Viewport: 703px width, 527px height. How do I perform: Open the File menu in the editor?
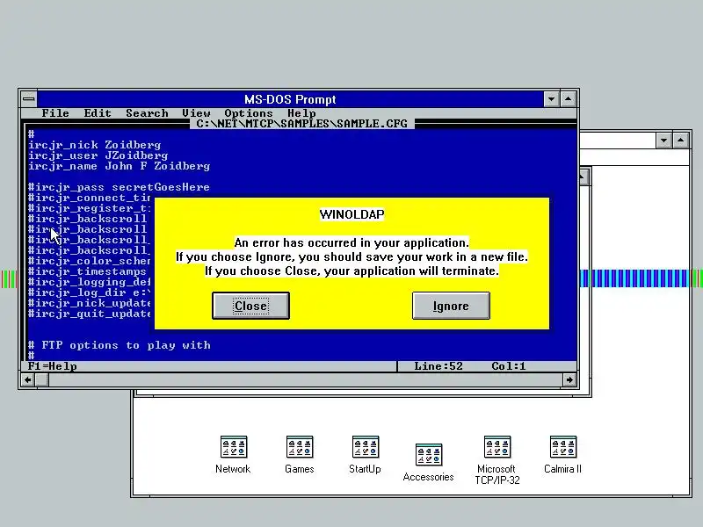[x=55, y=113]
